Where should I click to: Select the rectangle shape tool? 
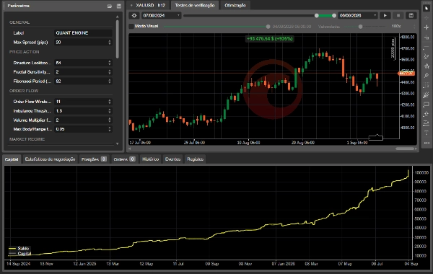pos(427,105)
